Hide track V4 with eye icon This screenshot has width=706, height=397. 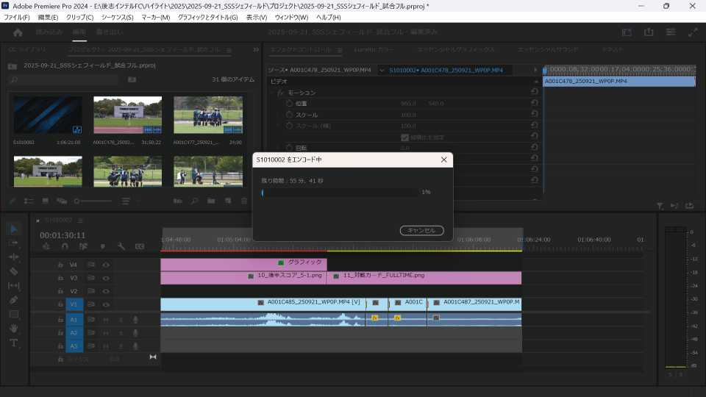[x=106, y=265]
